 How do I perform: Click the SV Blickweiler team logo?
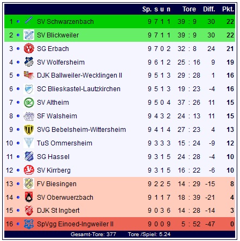point(29,35)
